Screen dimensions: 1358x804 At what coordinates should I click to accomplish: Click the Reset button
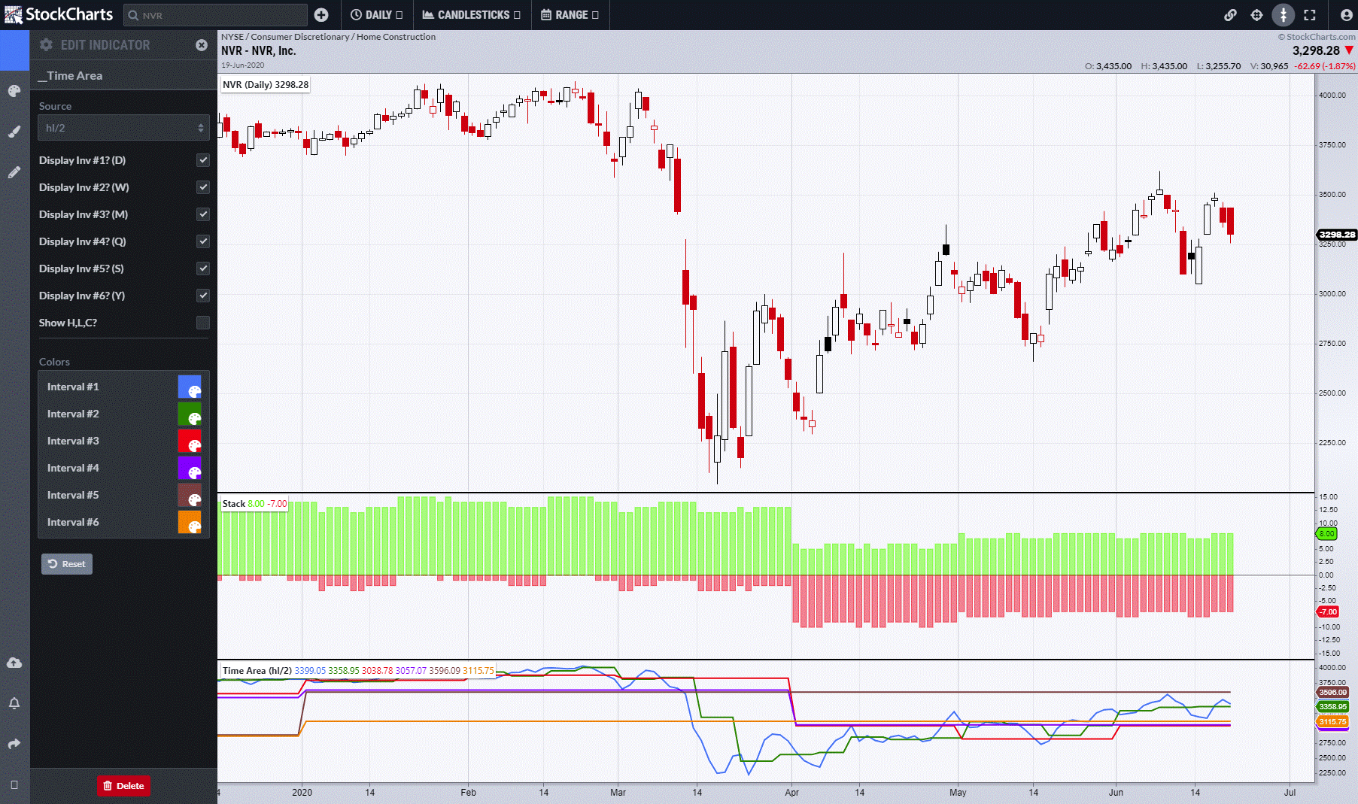click(x=67, y=564)
